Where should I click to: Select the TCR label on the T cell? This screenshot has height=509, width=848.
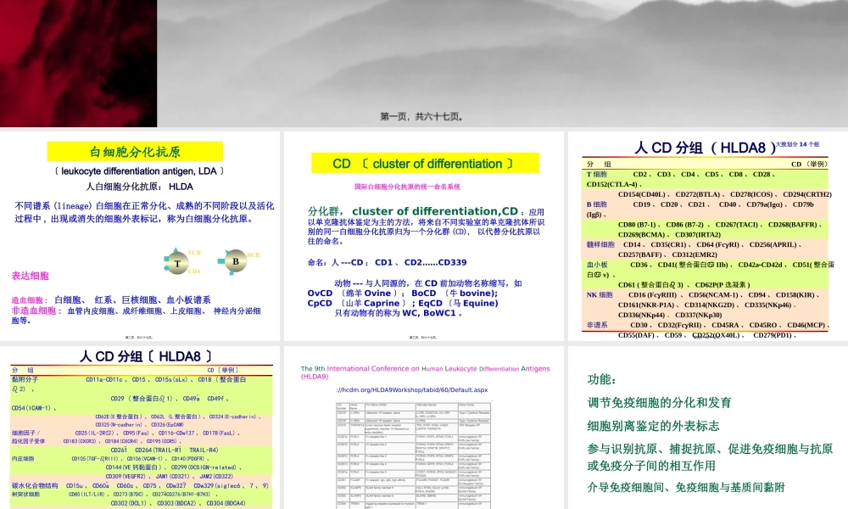194,252
